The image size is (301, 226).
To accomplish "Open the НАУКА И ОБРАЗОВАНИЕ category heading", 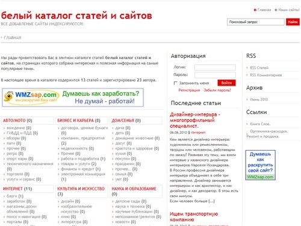I will coord(134,189).
